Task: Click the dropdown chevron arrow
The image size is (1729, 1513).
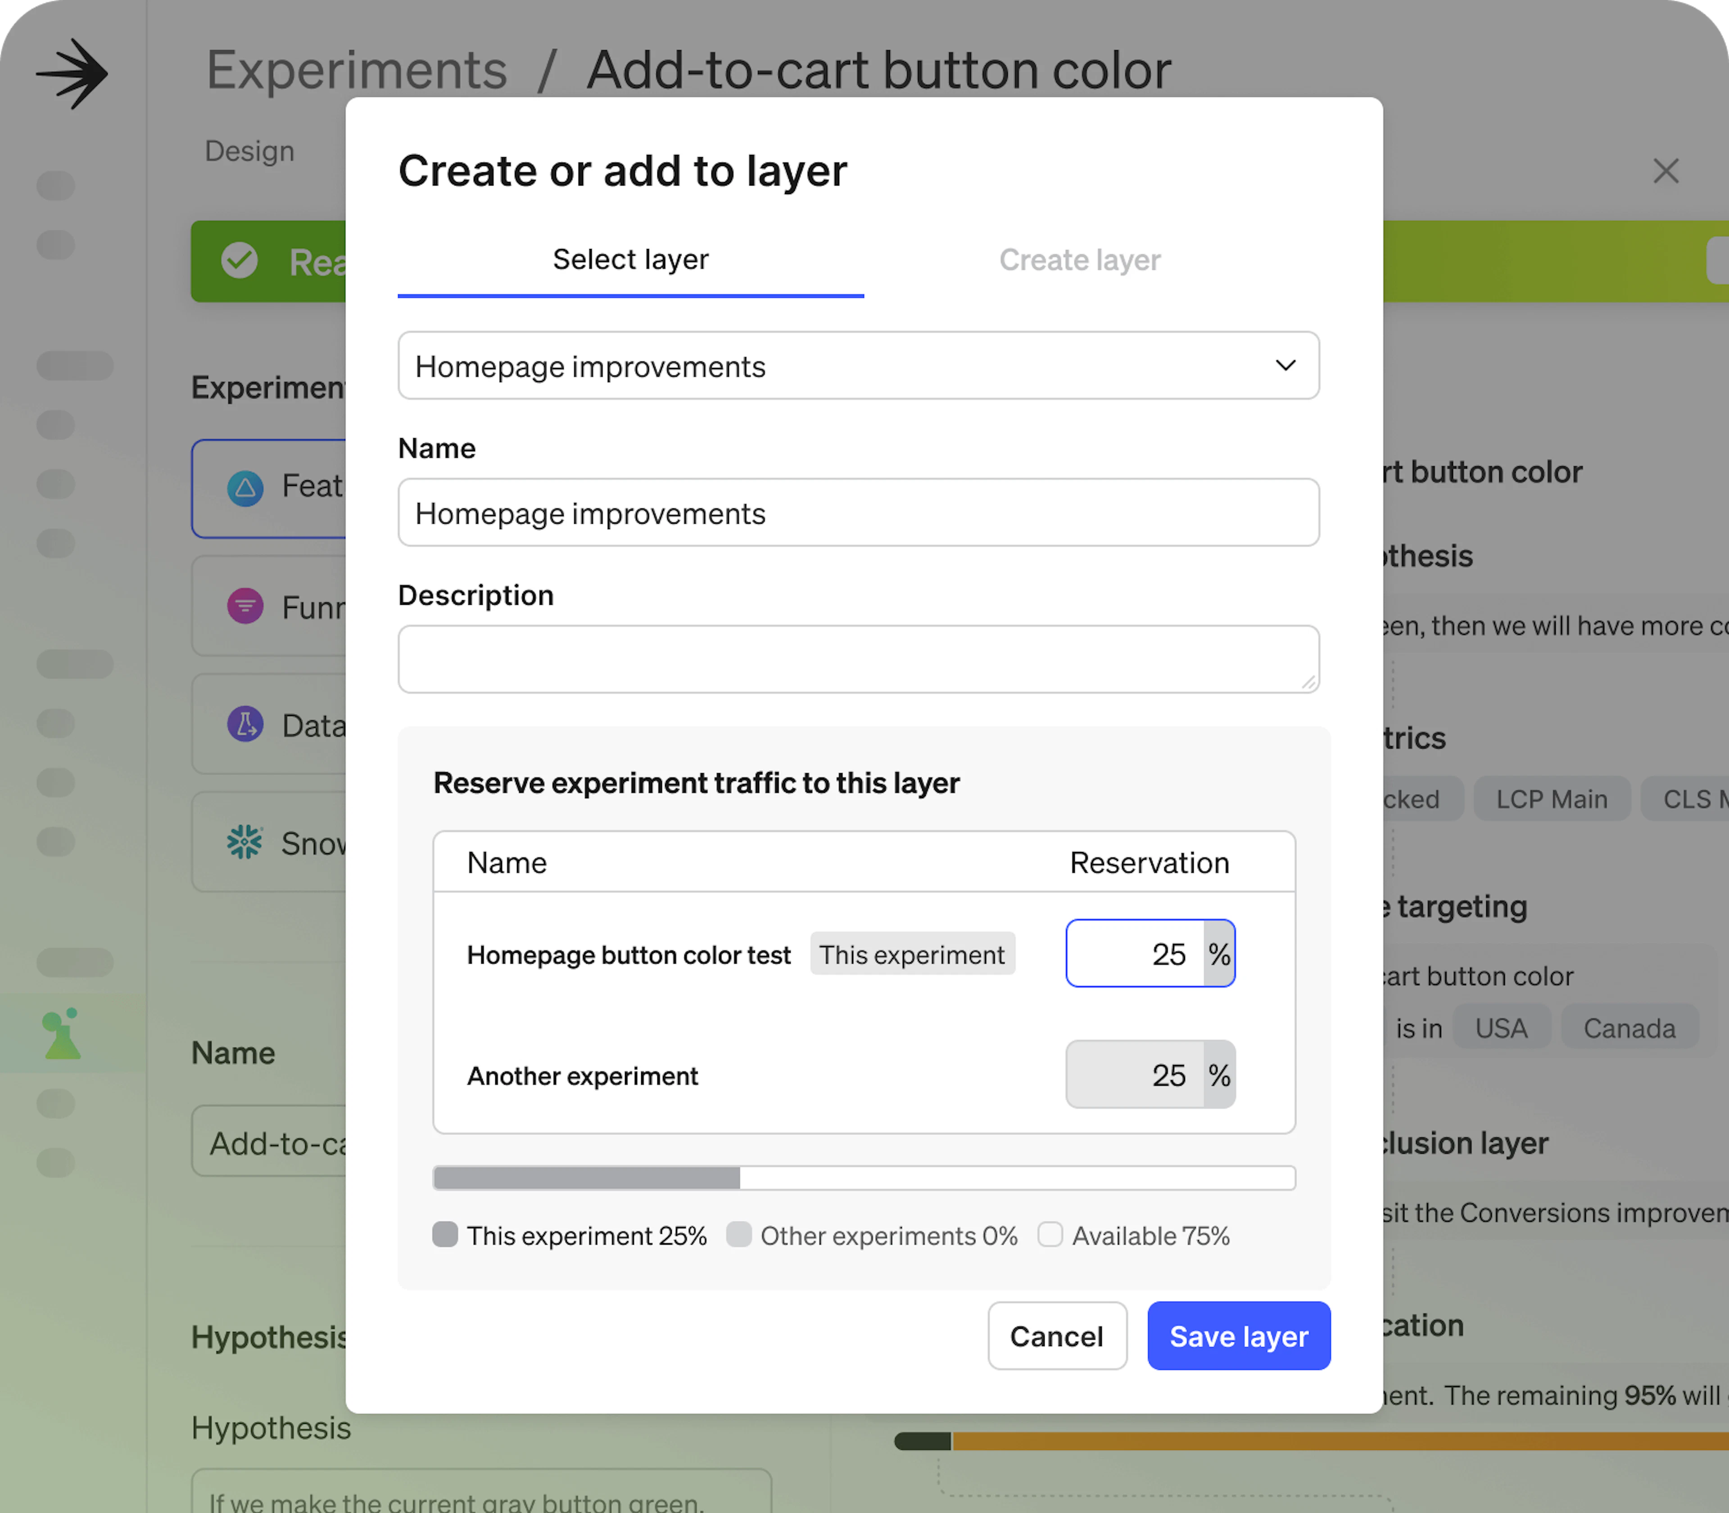Action: (x=1285, y=366)
